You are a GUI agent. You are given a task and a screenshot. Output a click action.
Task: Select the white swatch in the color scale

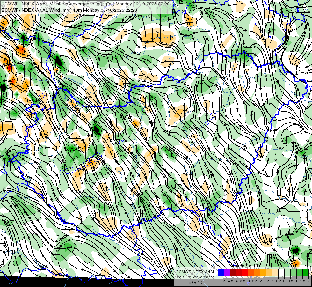pyautogui.click(x=281, y=273)
